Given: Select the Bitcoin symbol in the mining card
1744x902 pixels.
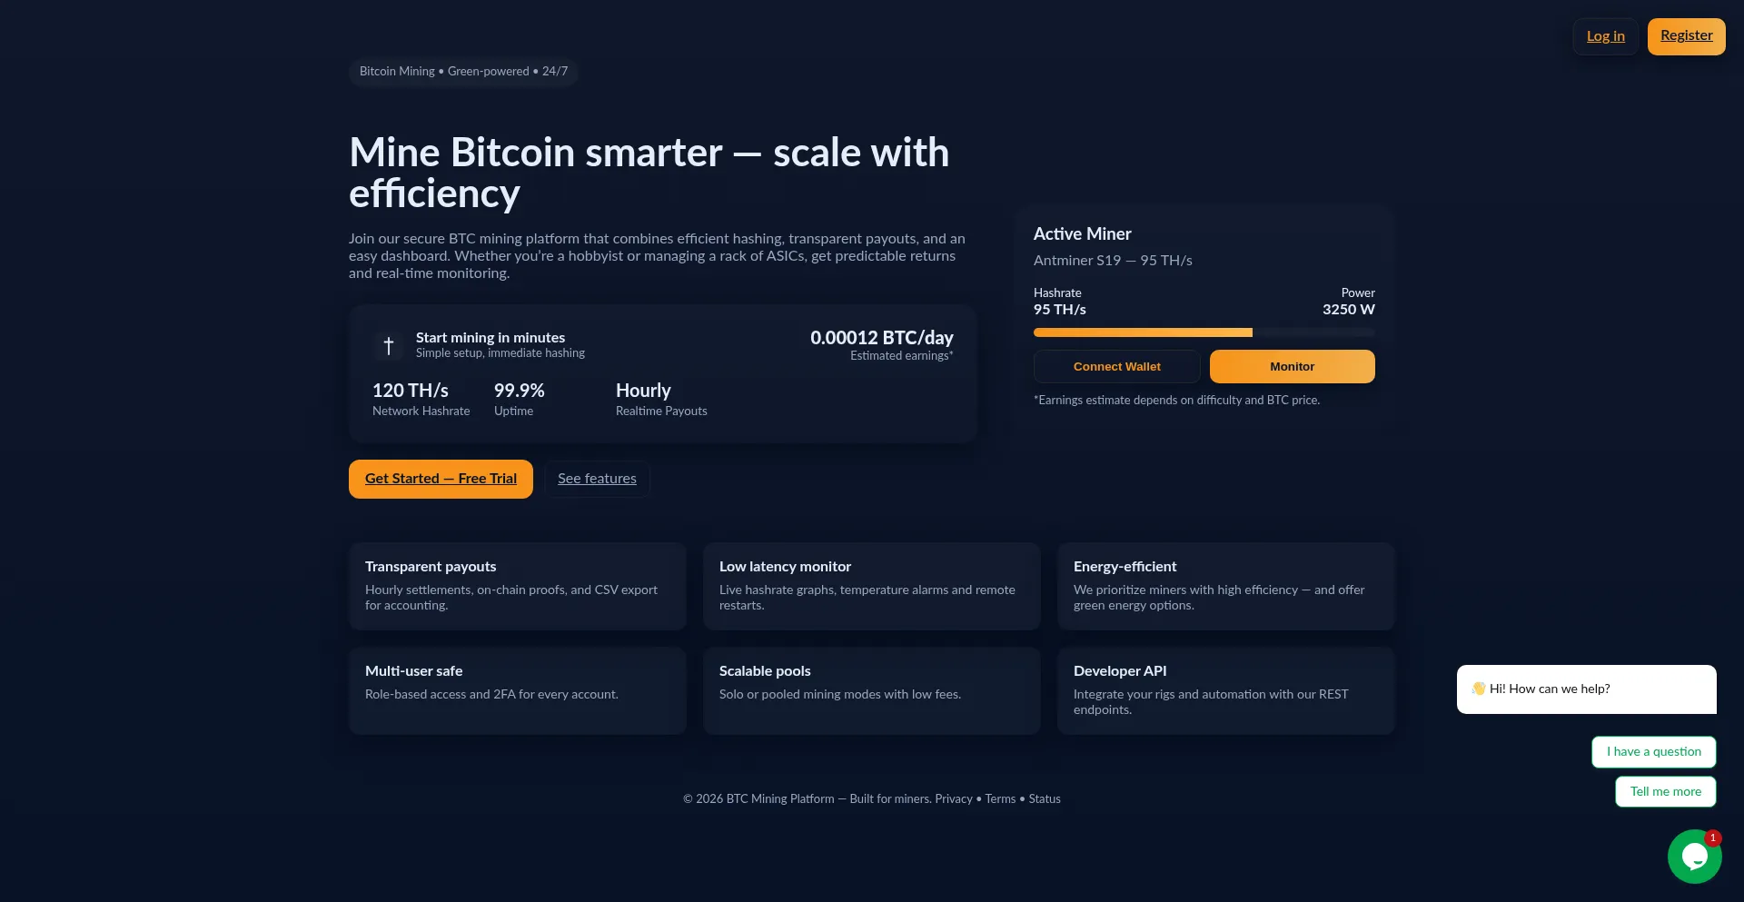Looking at the screenshot, I should (388, 345).
